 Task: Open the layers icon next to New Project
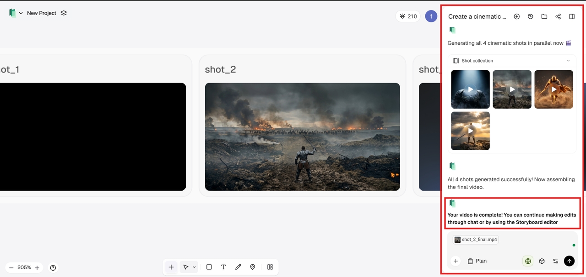pos(64,13)
